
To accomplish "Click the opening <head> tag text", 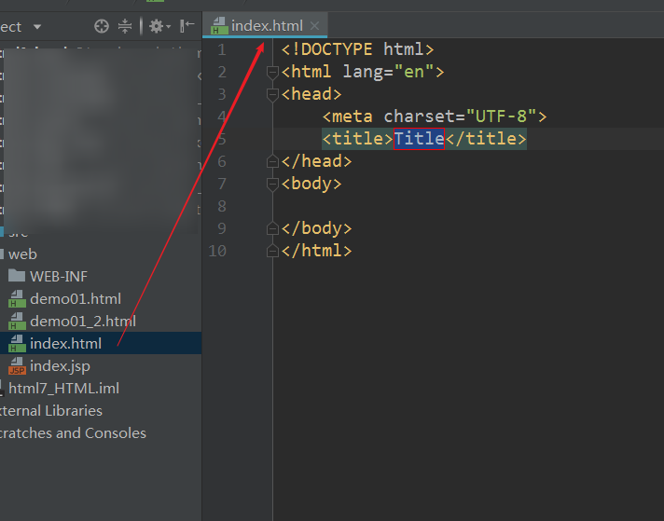I will pyautogui.click(x=311, y=94).
